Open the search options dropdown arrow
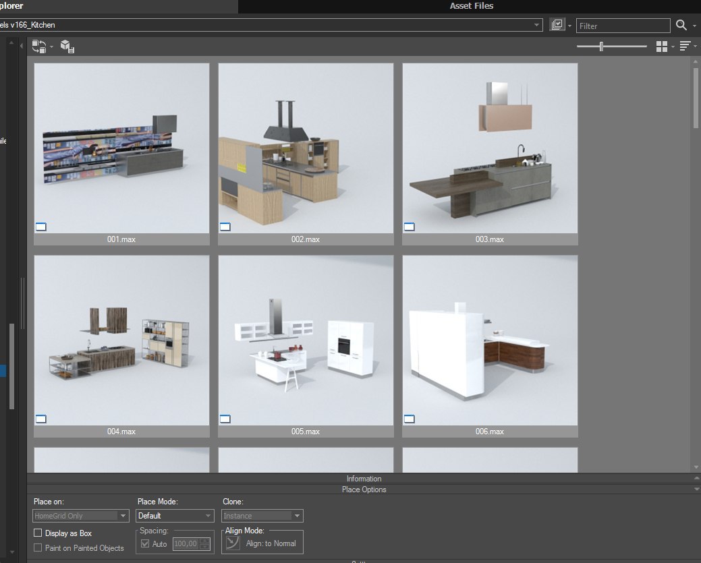The height and width of the screenshot is (563, 701). pyautogui.click(x=694, y=26)
